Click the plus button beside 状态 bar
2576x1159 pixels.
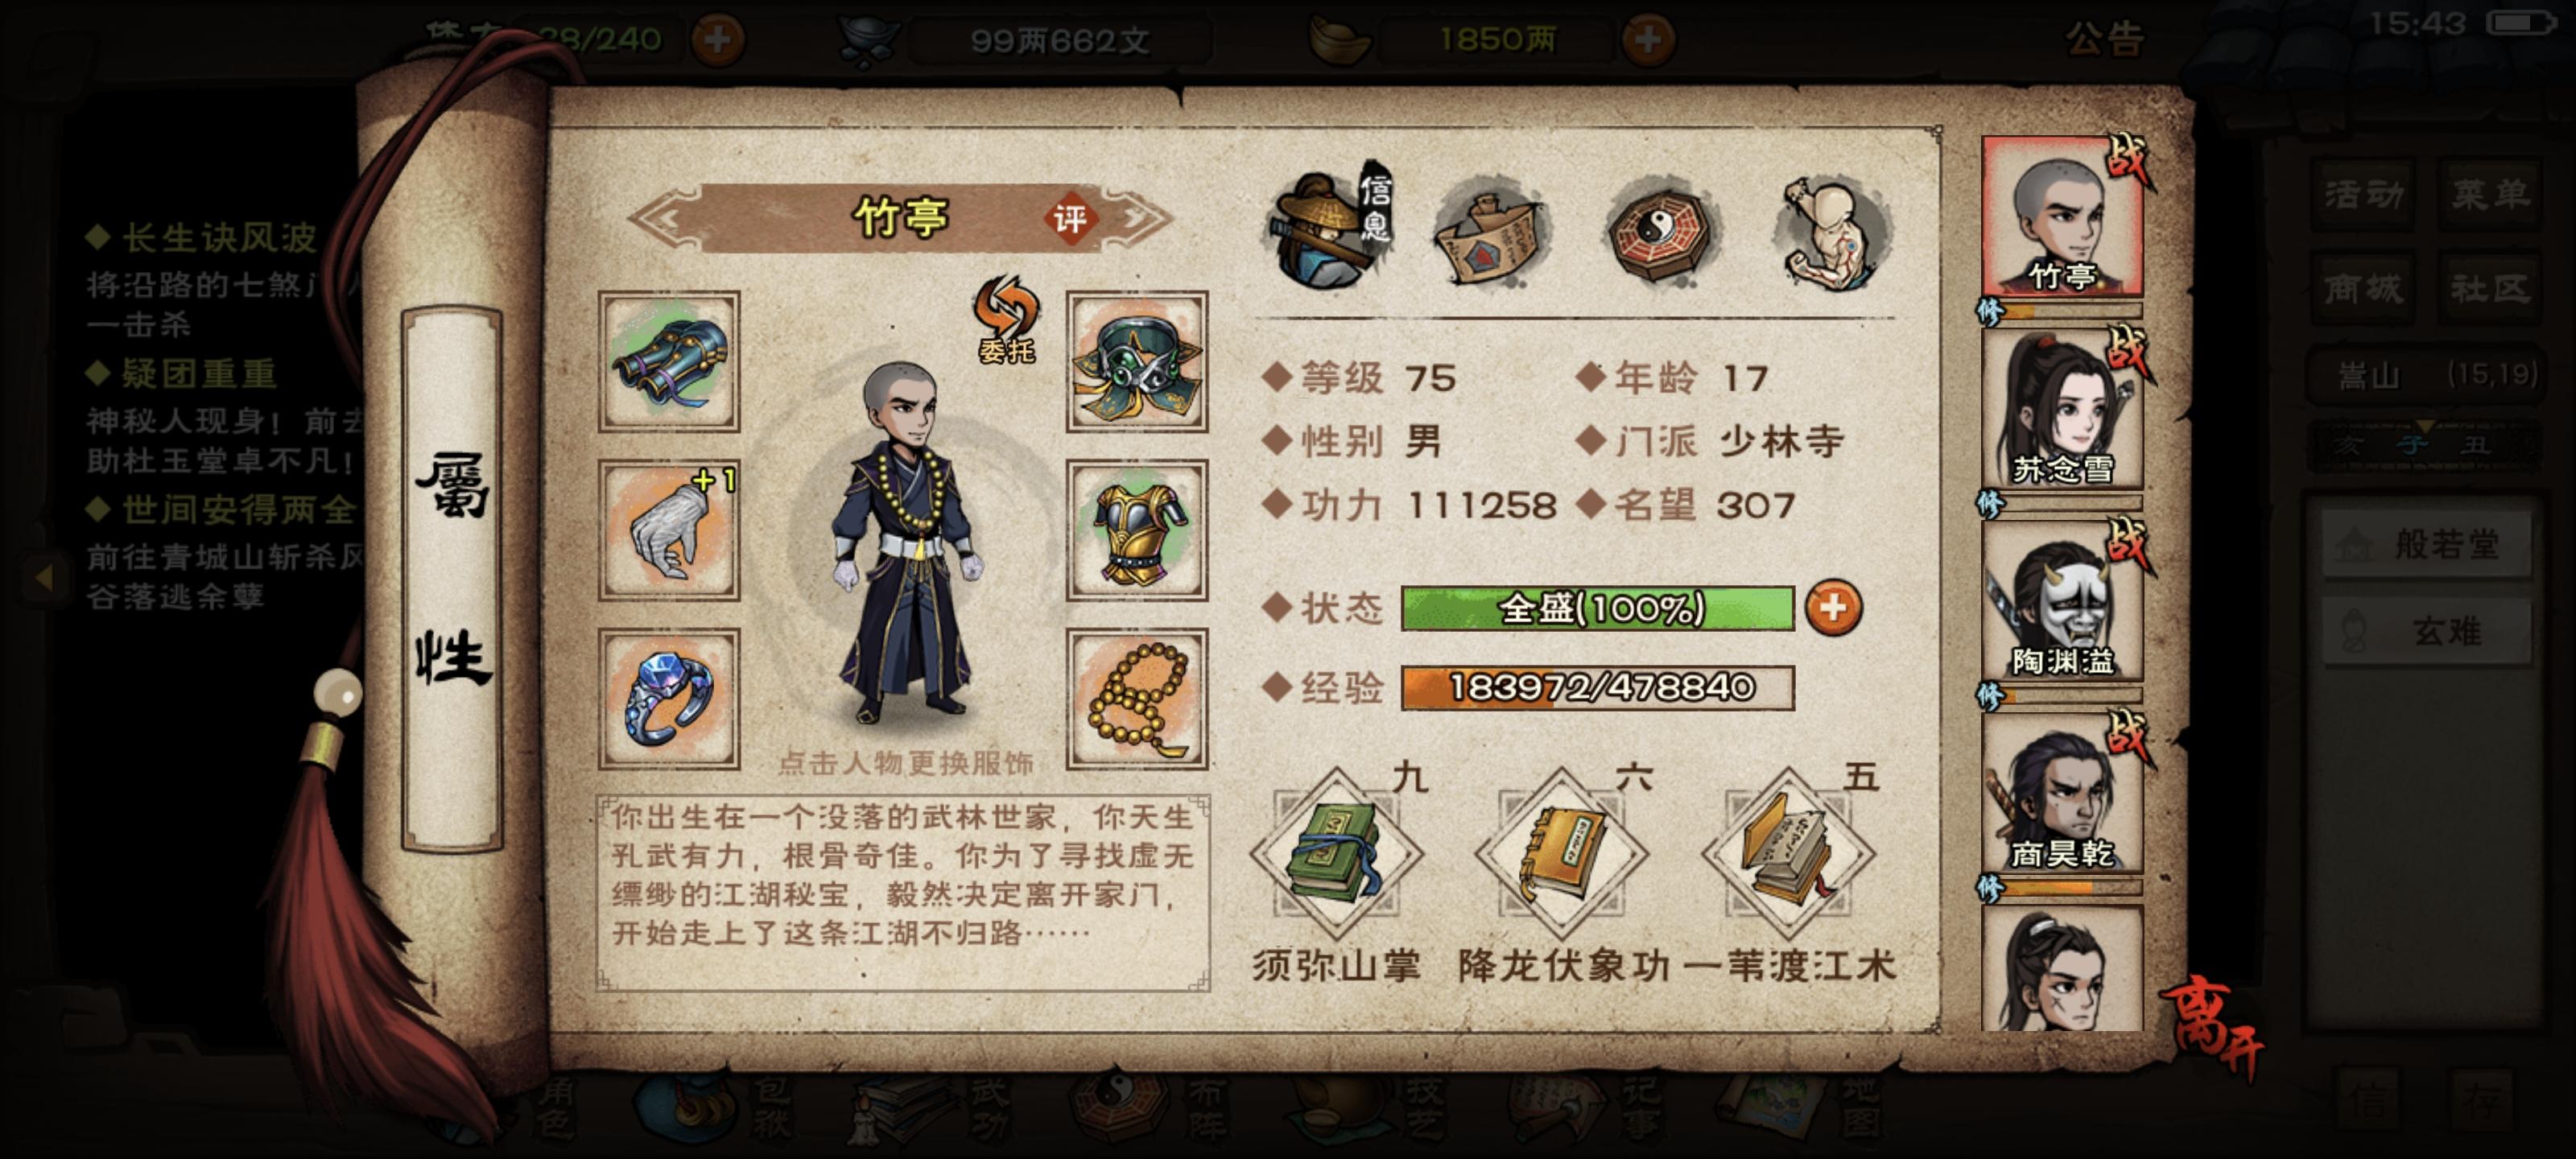pyautogui.click(x=1833, y=608)
